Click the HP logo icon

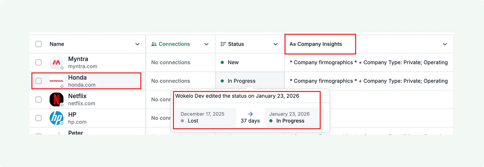[56, 118]
